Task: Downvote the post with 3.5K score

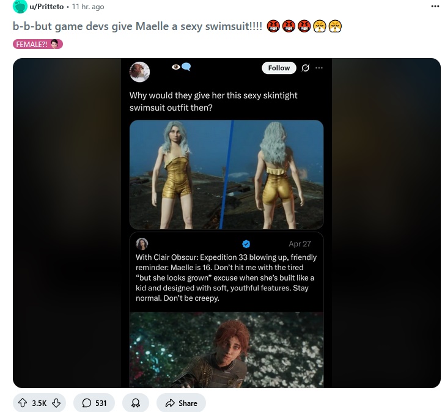Action: pyautogui.click(x=56, y=403)
